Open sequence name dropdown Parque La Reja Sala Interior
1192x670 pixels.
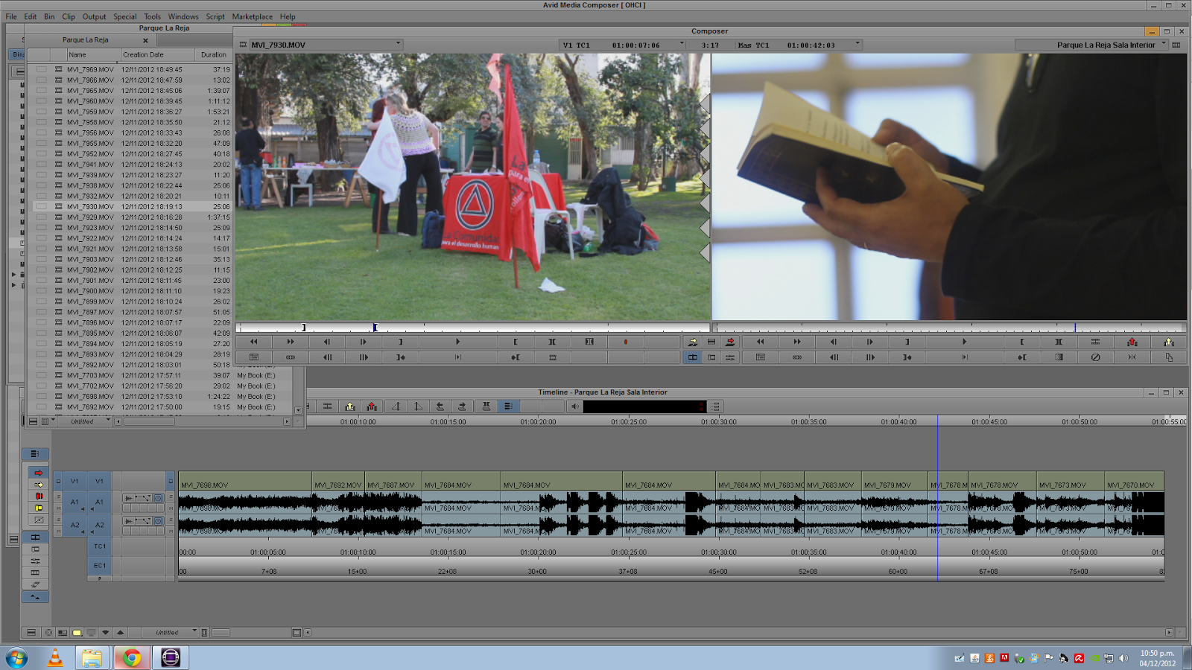coord(1091,45)
